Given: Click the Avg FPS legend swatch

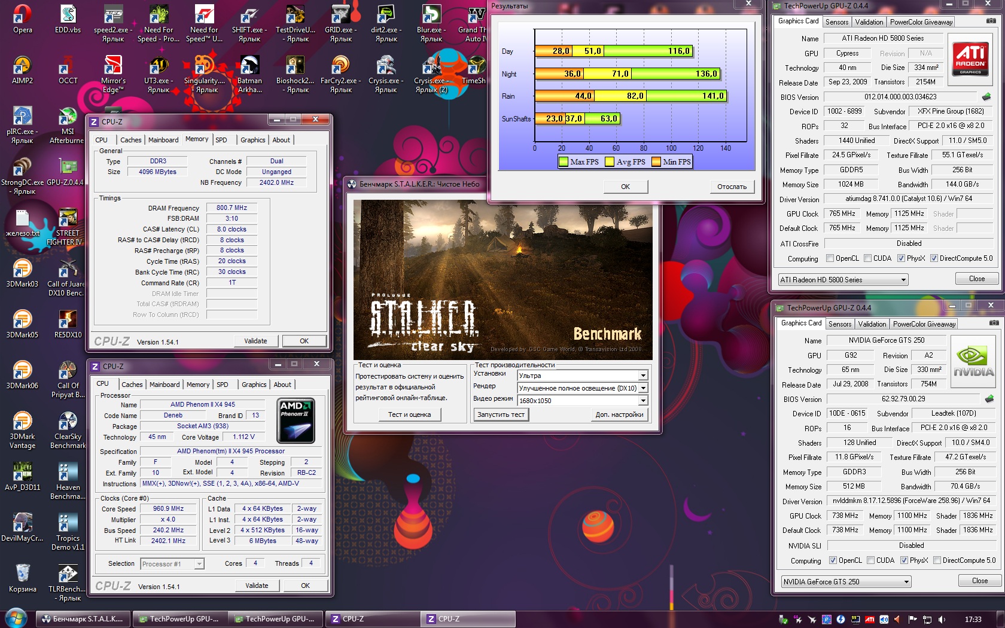Looking at the screenshot, I should [x=610, y=161].
